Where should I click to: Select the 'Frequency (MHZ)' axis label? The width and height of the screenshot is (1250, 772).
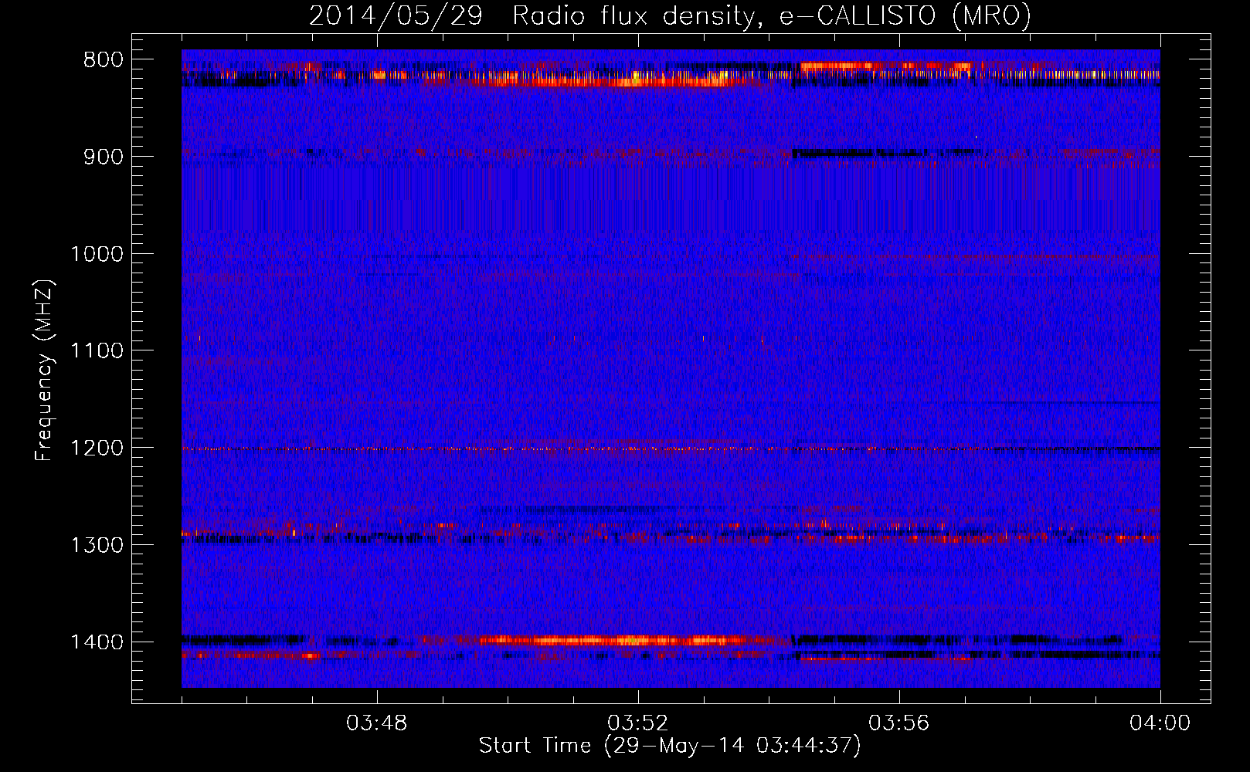coord(44,371)
